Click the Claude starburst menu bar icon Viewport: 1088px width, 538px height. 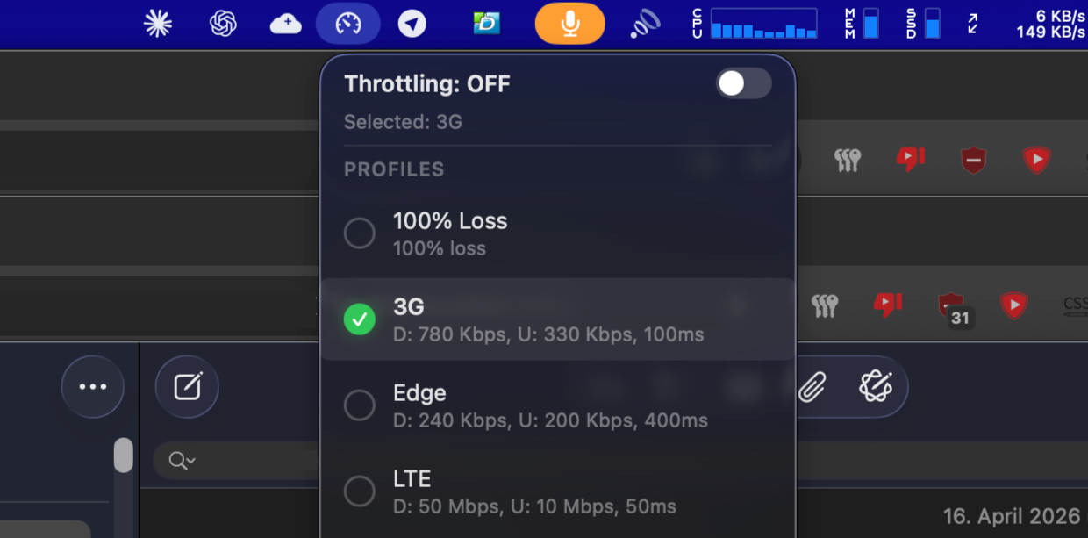(158, 24)
